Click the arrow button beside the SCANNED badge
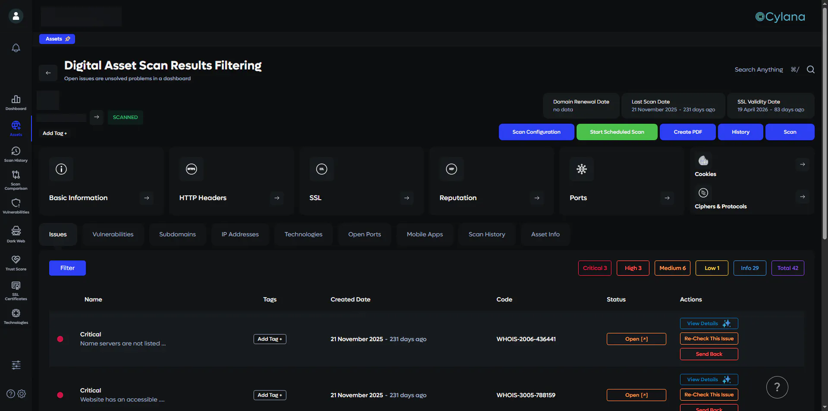This screenshot has width=828, height=411. pos(97,117)
